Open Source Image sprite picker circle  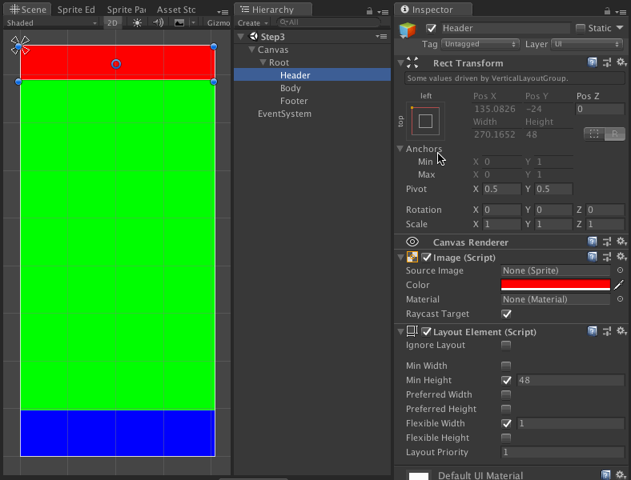pos(620,270)
